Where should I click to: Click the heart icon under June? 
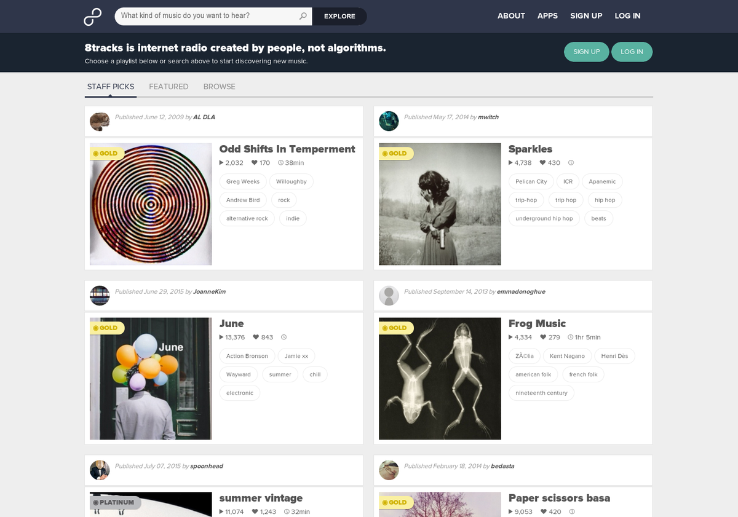coord(255,337)
